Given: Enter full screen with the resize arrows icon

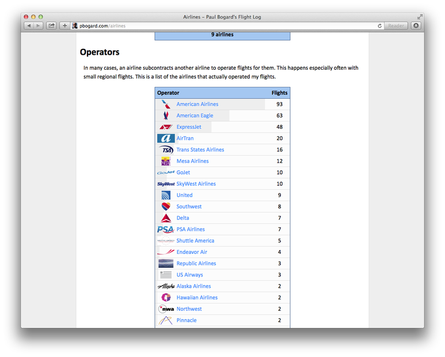Looking at the screenshot, I should (419, 17).
